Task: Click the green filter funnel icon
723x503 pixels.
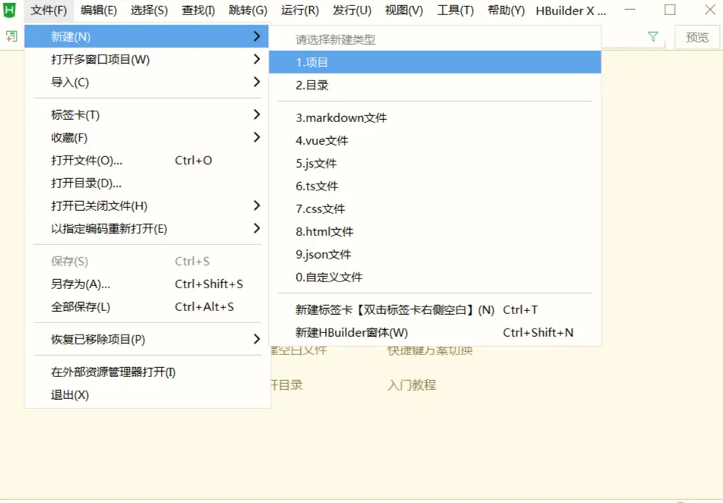Action: pyautogui.click(x=653, y=36)
